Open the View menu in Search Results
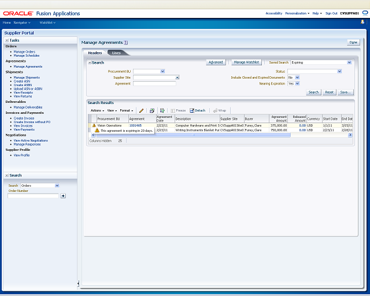This screenshot has width=370, height=296. coord(112,110)
